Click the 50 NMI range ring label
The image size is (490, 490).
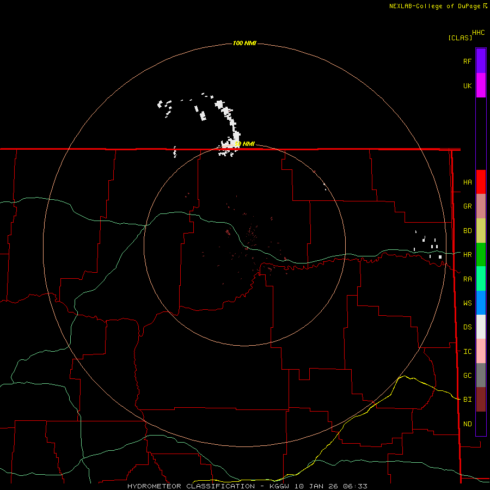tap(244, 144)
